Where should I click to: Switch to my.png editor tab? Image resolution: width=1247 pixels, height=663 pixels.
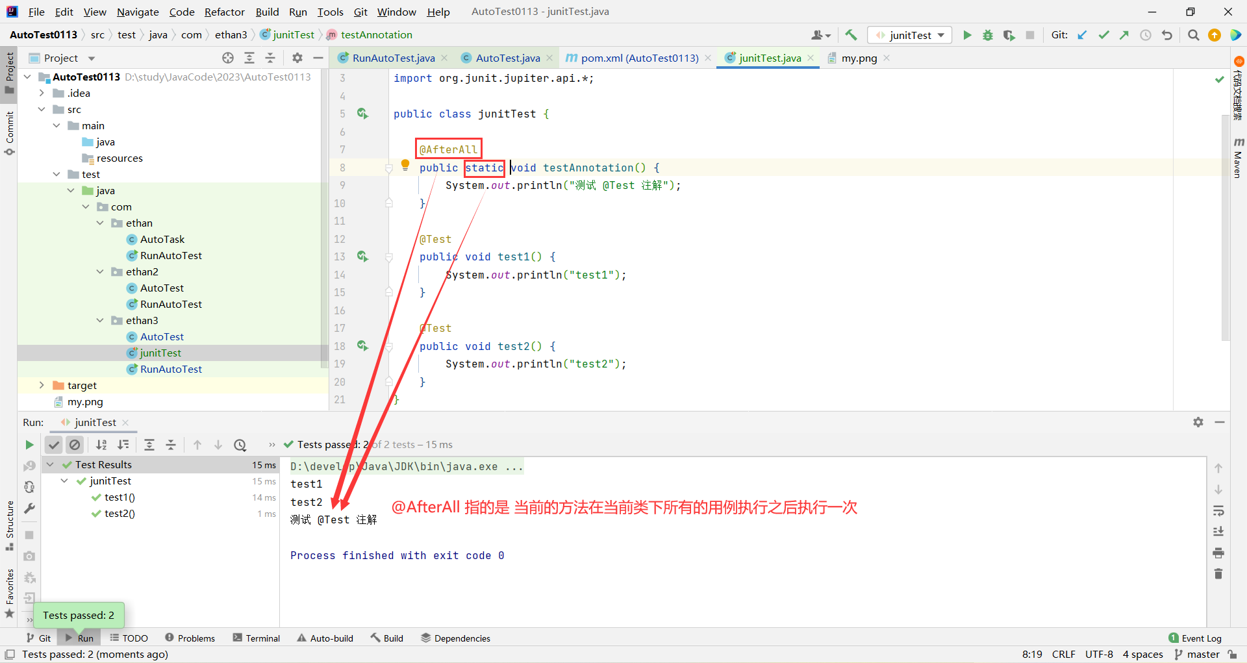pos(859,58)
